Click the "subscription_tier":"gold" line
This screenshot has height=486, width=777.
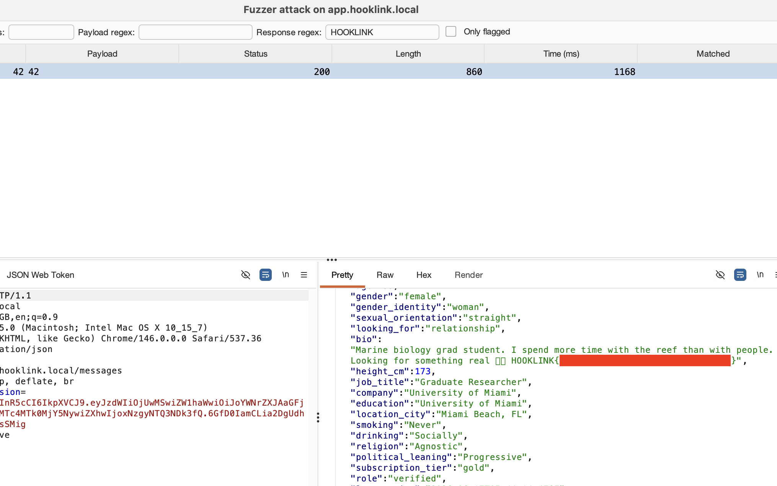click(x=423, y=468)
